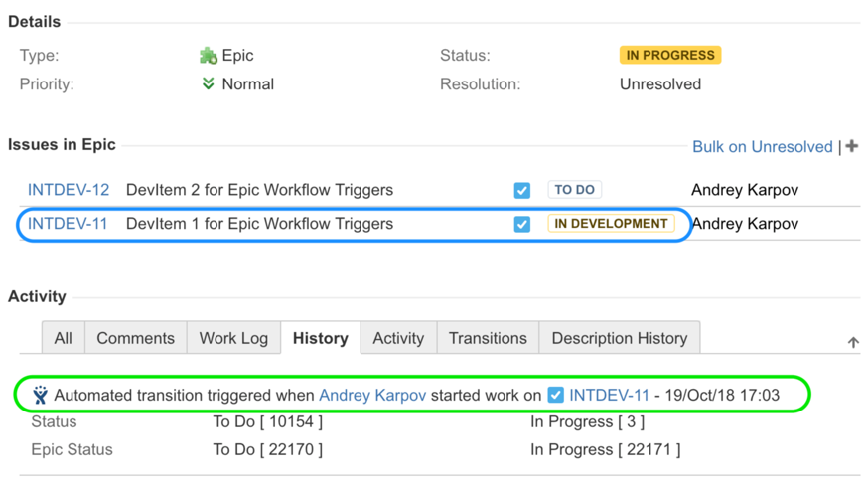Viewport: 866px width, 493px height.
Task: Open INTDEV-11 link in Issues in Epic
Action: (68, 224)
